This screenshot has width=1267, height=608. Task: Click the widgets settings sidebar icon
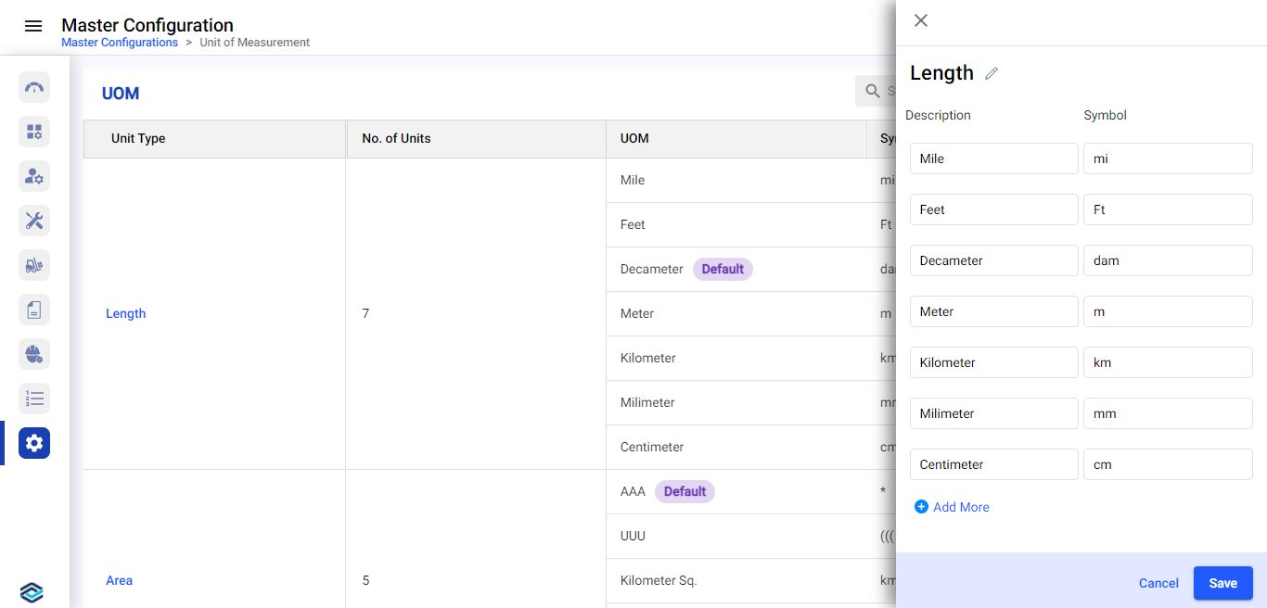pyautogui.click(x=34, y=132)
